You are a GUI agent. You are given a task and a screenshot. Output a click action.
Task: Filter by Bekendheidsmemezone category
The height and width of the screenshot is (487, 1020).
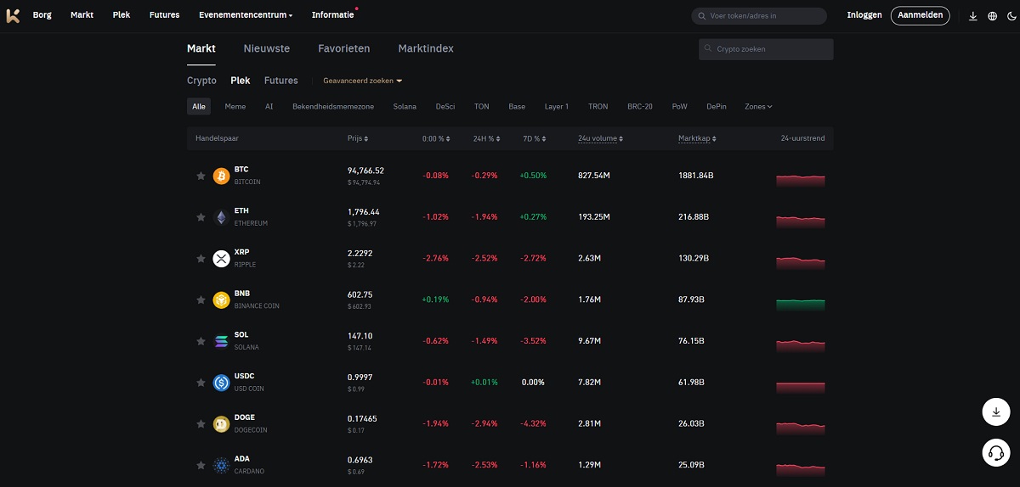(333, 107)
